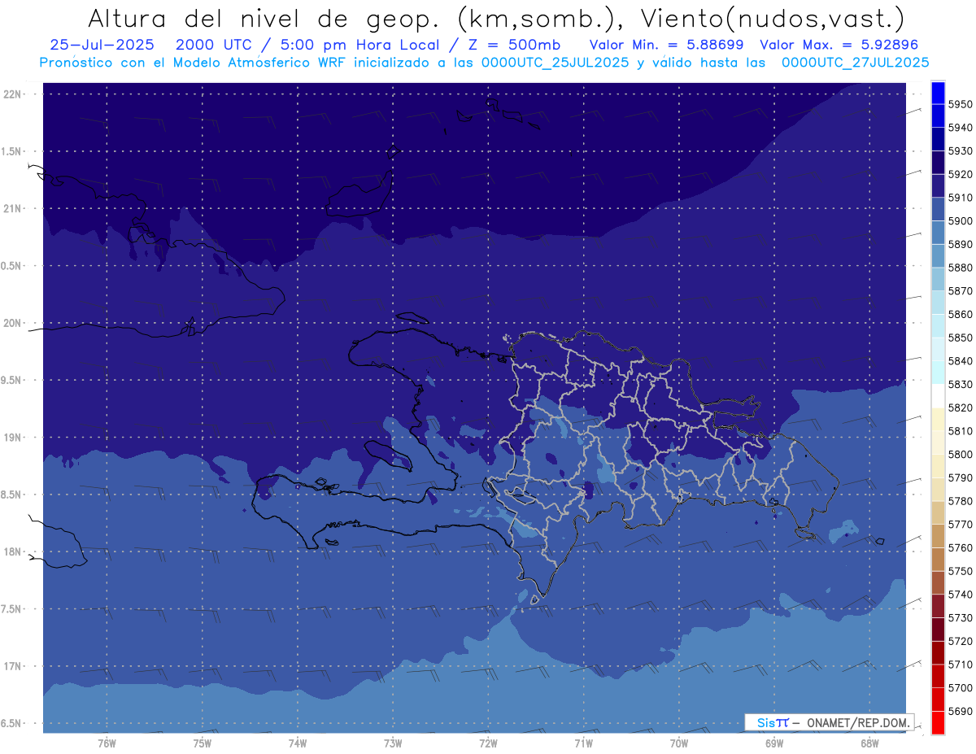
Task: Click the date '25-Jul-2025'
Action: [102, 45]
